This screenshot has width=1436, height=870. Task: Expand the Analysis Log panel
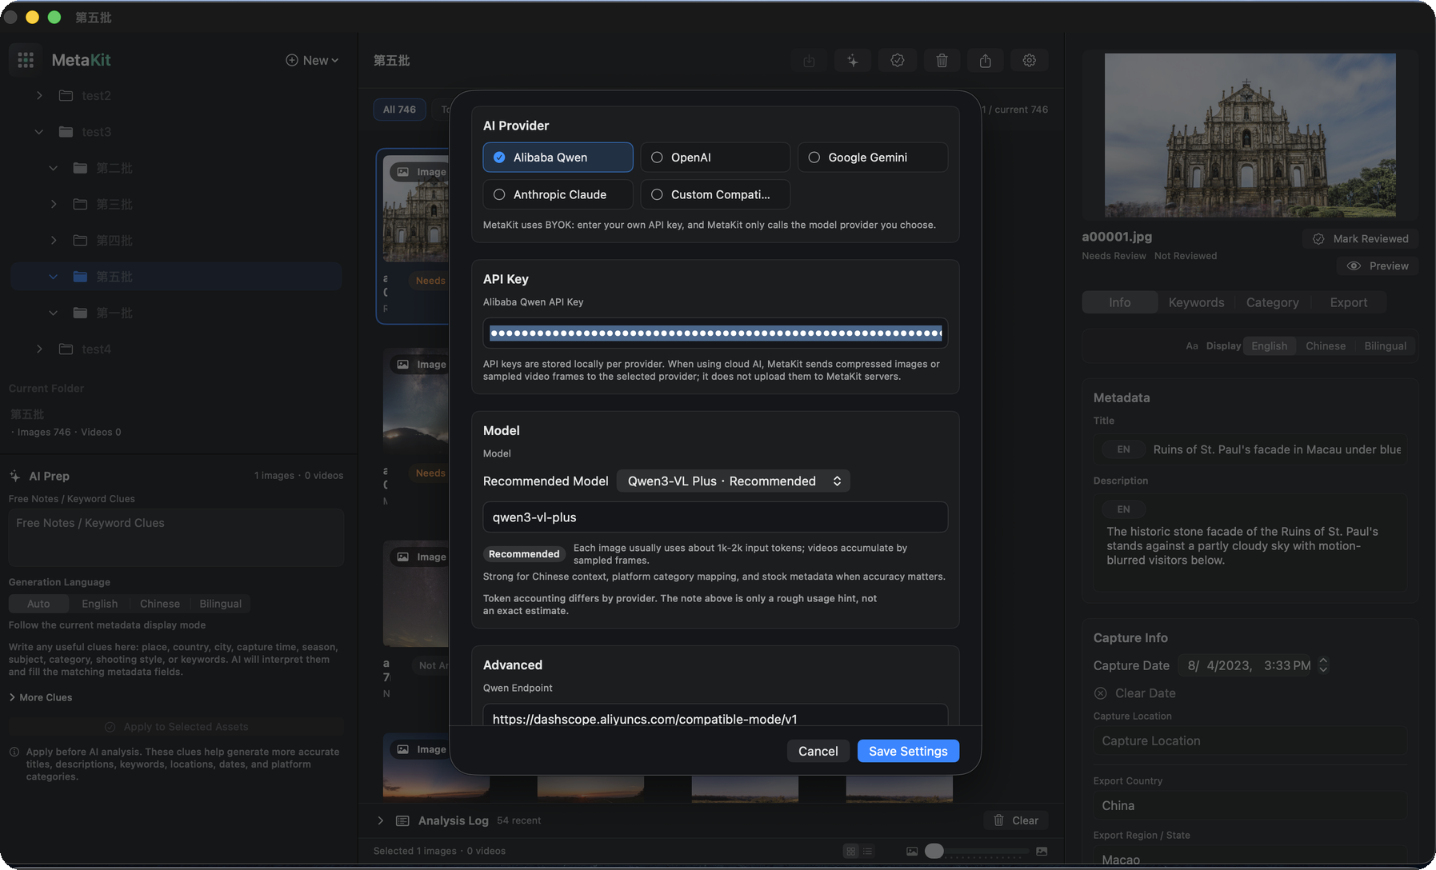[381, 820]
